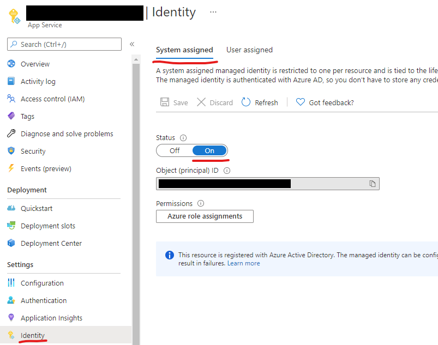
Task: Click the Access control (IAM) people icon
Action: pos(11,99)
